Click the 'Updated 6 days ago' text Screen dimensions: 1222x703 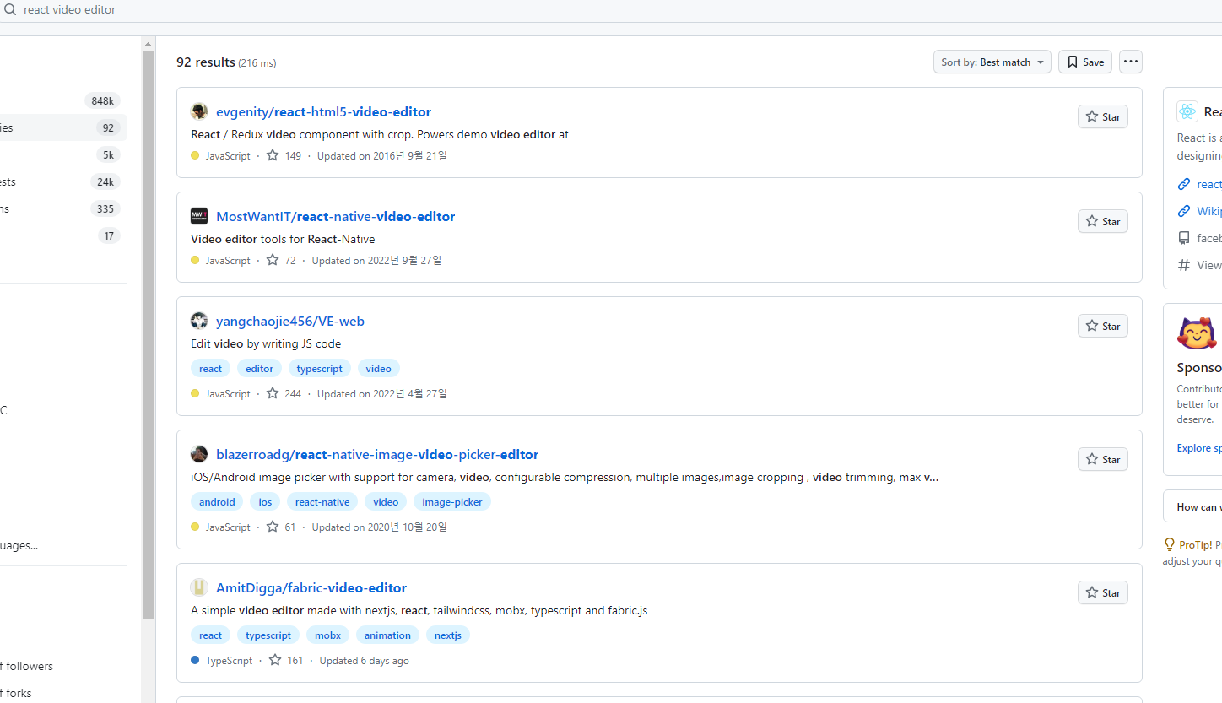(x=364, y=661)
